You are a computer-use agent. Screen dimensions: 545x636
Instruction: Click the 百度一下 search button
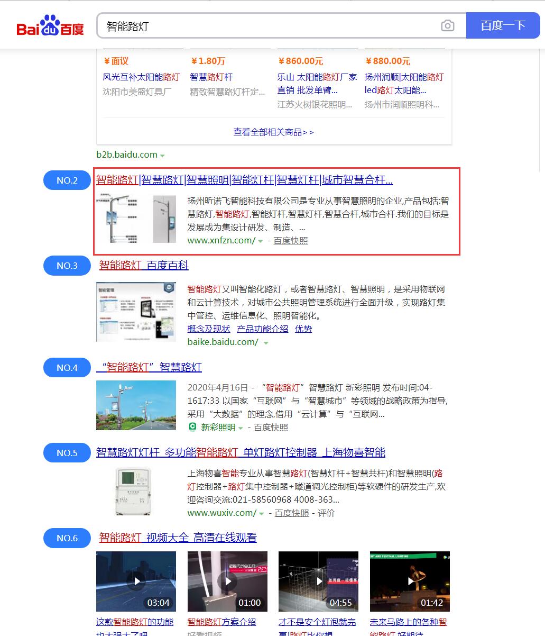click(x=503, y=25)
